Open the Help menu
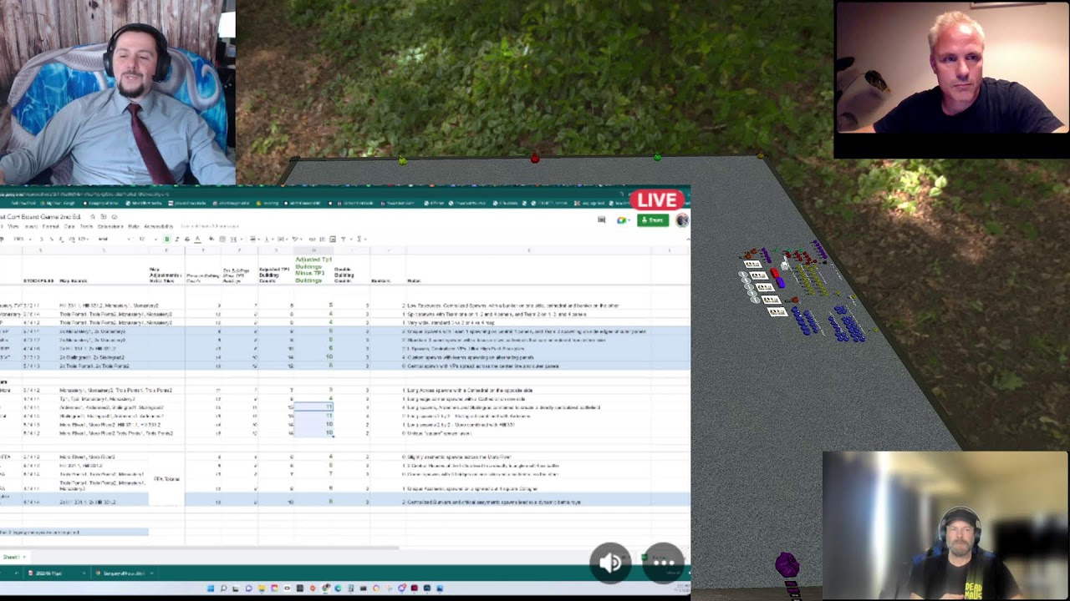The height and width of the screenshot is (601, 1070). 133,226
